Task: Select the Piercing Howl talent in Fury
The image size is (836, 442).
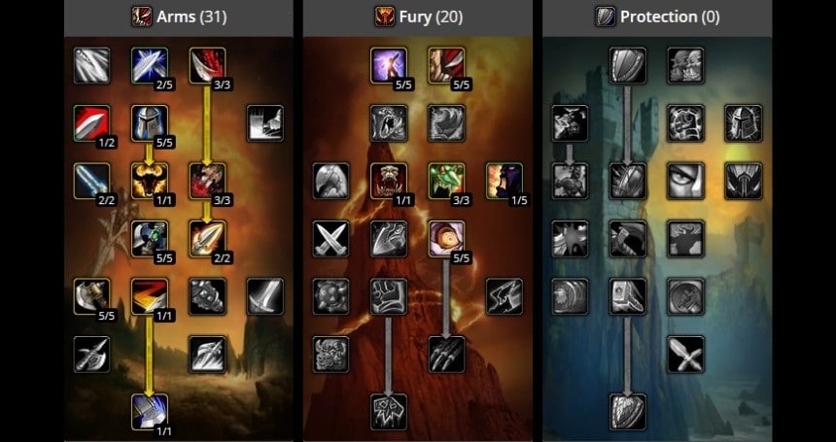Action: pyautogui.click(x=389, y=181)
